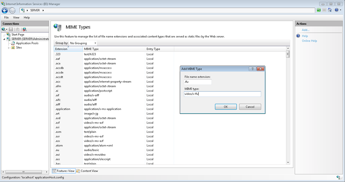Click the Application Pools tree icon
345x182 pixels.
point(13,43)
